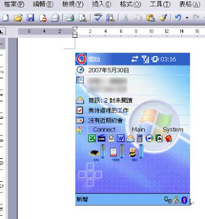205x219 pixels.
Task: Click the 新增 softkey in phone image
Action: pyautogui.click(x=82, y=199)
